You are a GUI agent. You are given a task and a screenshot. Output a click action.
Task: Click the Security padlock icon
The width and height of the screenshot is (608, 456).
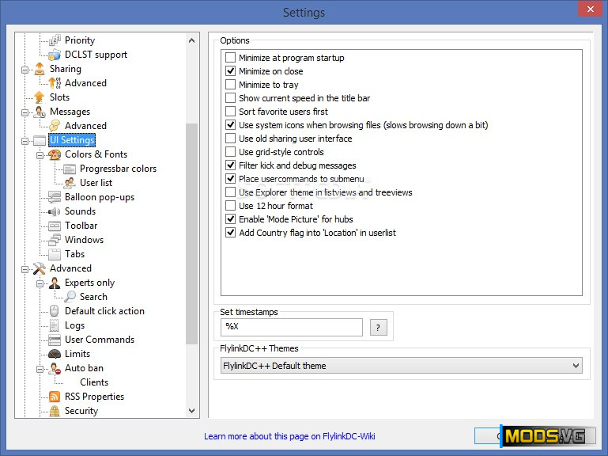click(55, 411)
